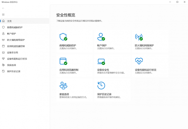Open the large shield icon for 病毒和威胁防护 card
Screen dimensions: 188x129
(63, 37)
